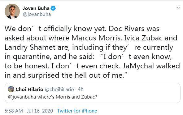This screenshot has height=115, width=183.
Task: Open tweet options chevron menu
Action: click(178, 8)
